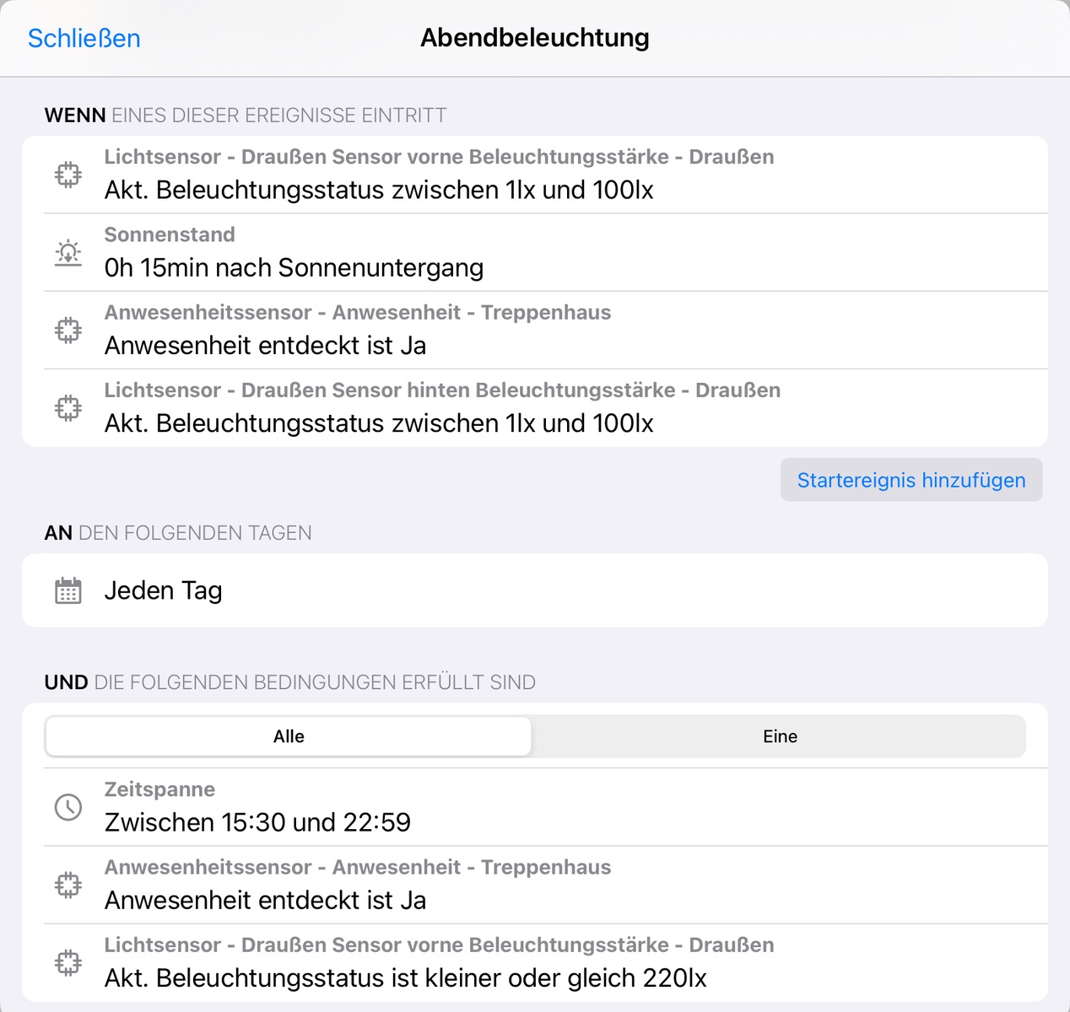Open Zeitspanne Zwischen 15:30 und 22:59

coord(535,807)
